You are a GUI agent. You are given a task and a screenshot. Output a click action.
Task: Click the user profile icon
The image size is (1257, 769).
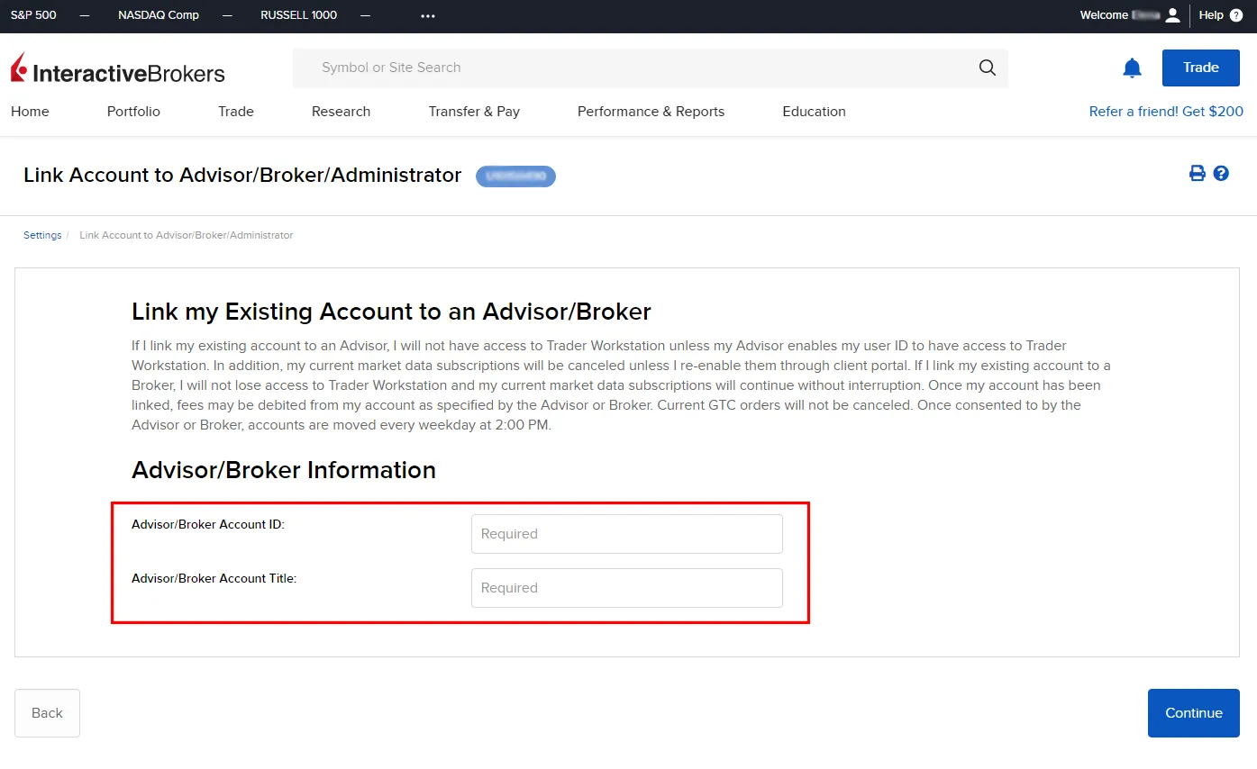1172,15
